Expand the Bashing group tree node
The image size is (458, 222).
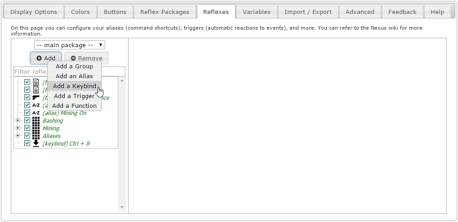tap(18, 120)
